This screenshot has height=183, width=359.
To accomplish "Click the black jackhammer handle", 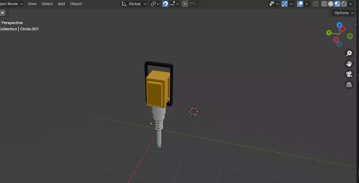I will click(x=159, y=64).
